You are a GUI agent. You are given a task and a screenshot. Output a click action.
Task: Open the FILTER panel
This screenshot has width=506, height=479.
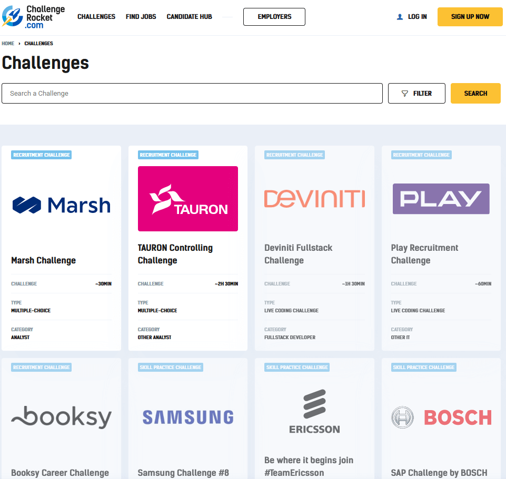pos(416,93)
